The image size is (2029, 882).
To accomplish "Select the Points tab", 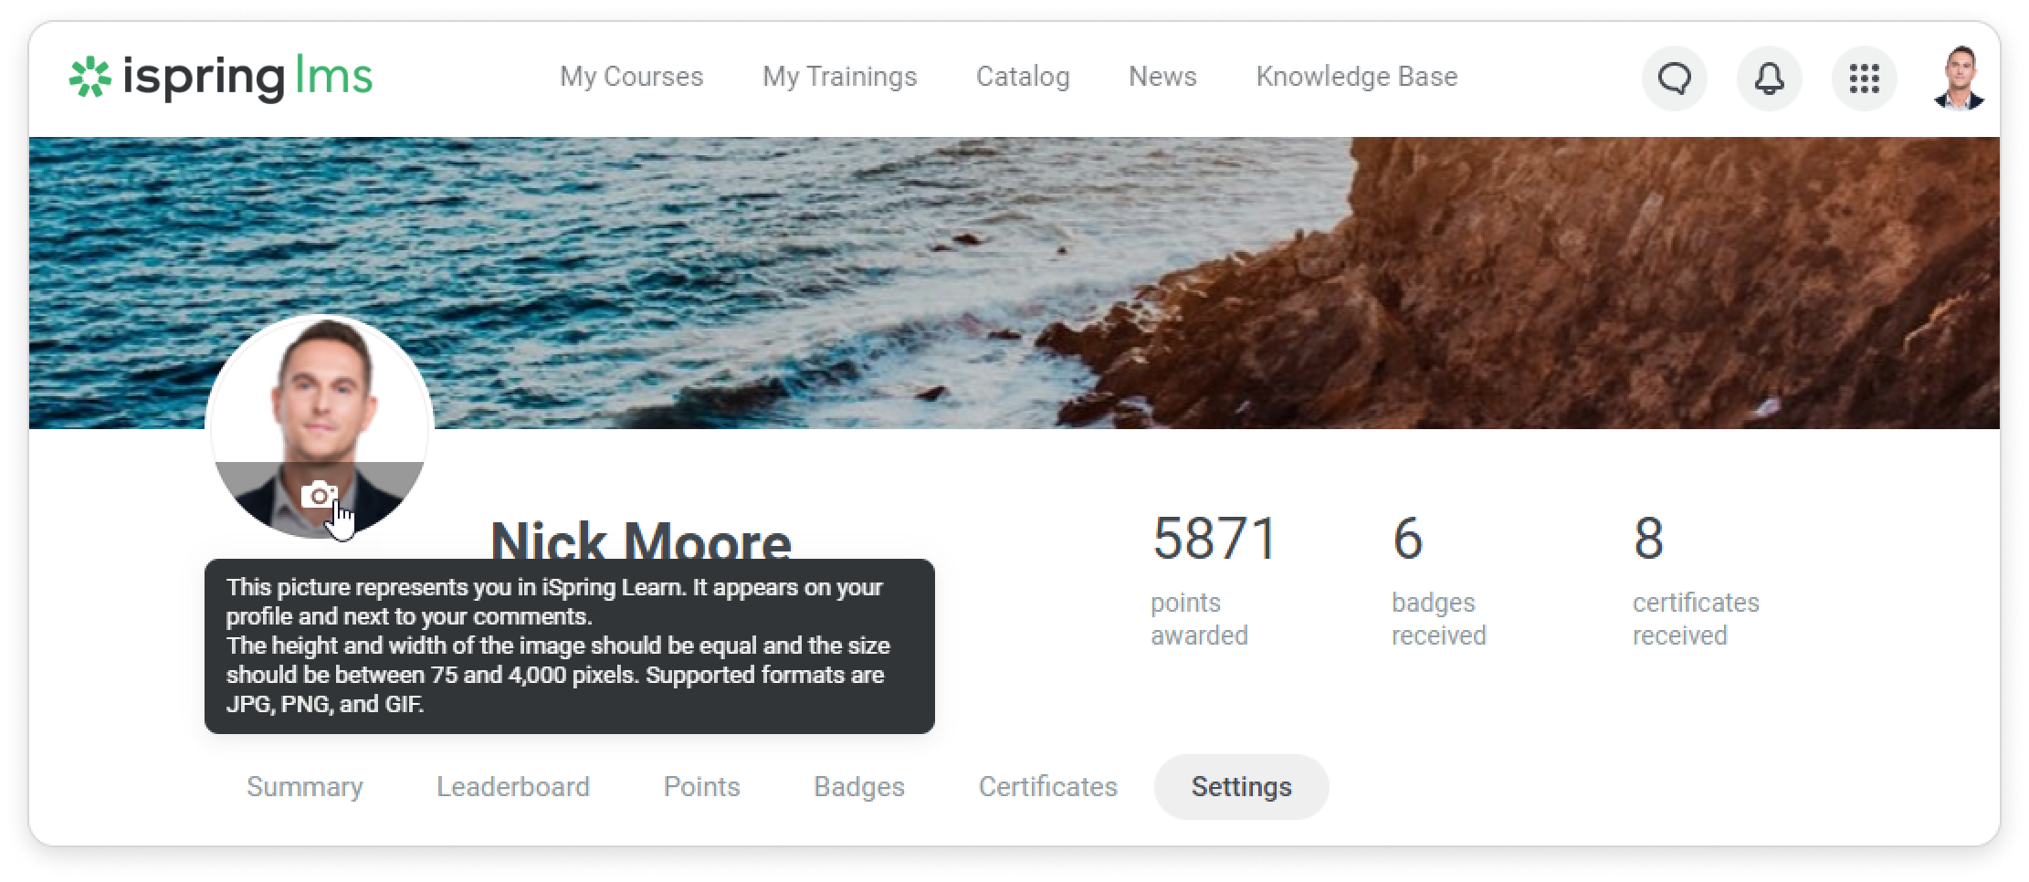I will pyautogui.click(x=701, y=787).
